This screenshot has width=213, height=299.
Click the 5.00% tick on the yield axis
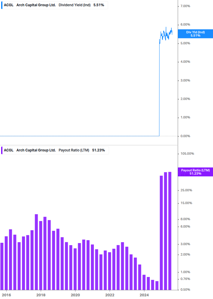click(x=185, y=43)
